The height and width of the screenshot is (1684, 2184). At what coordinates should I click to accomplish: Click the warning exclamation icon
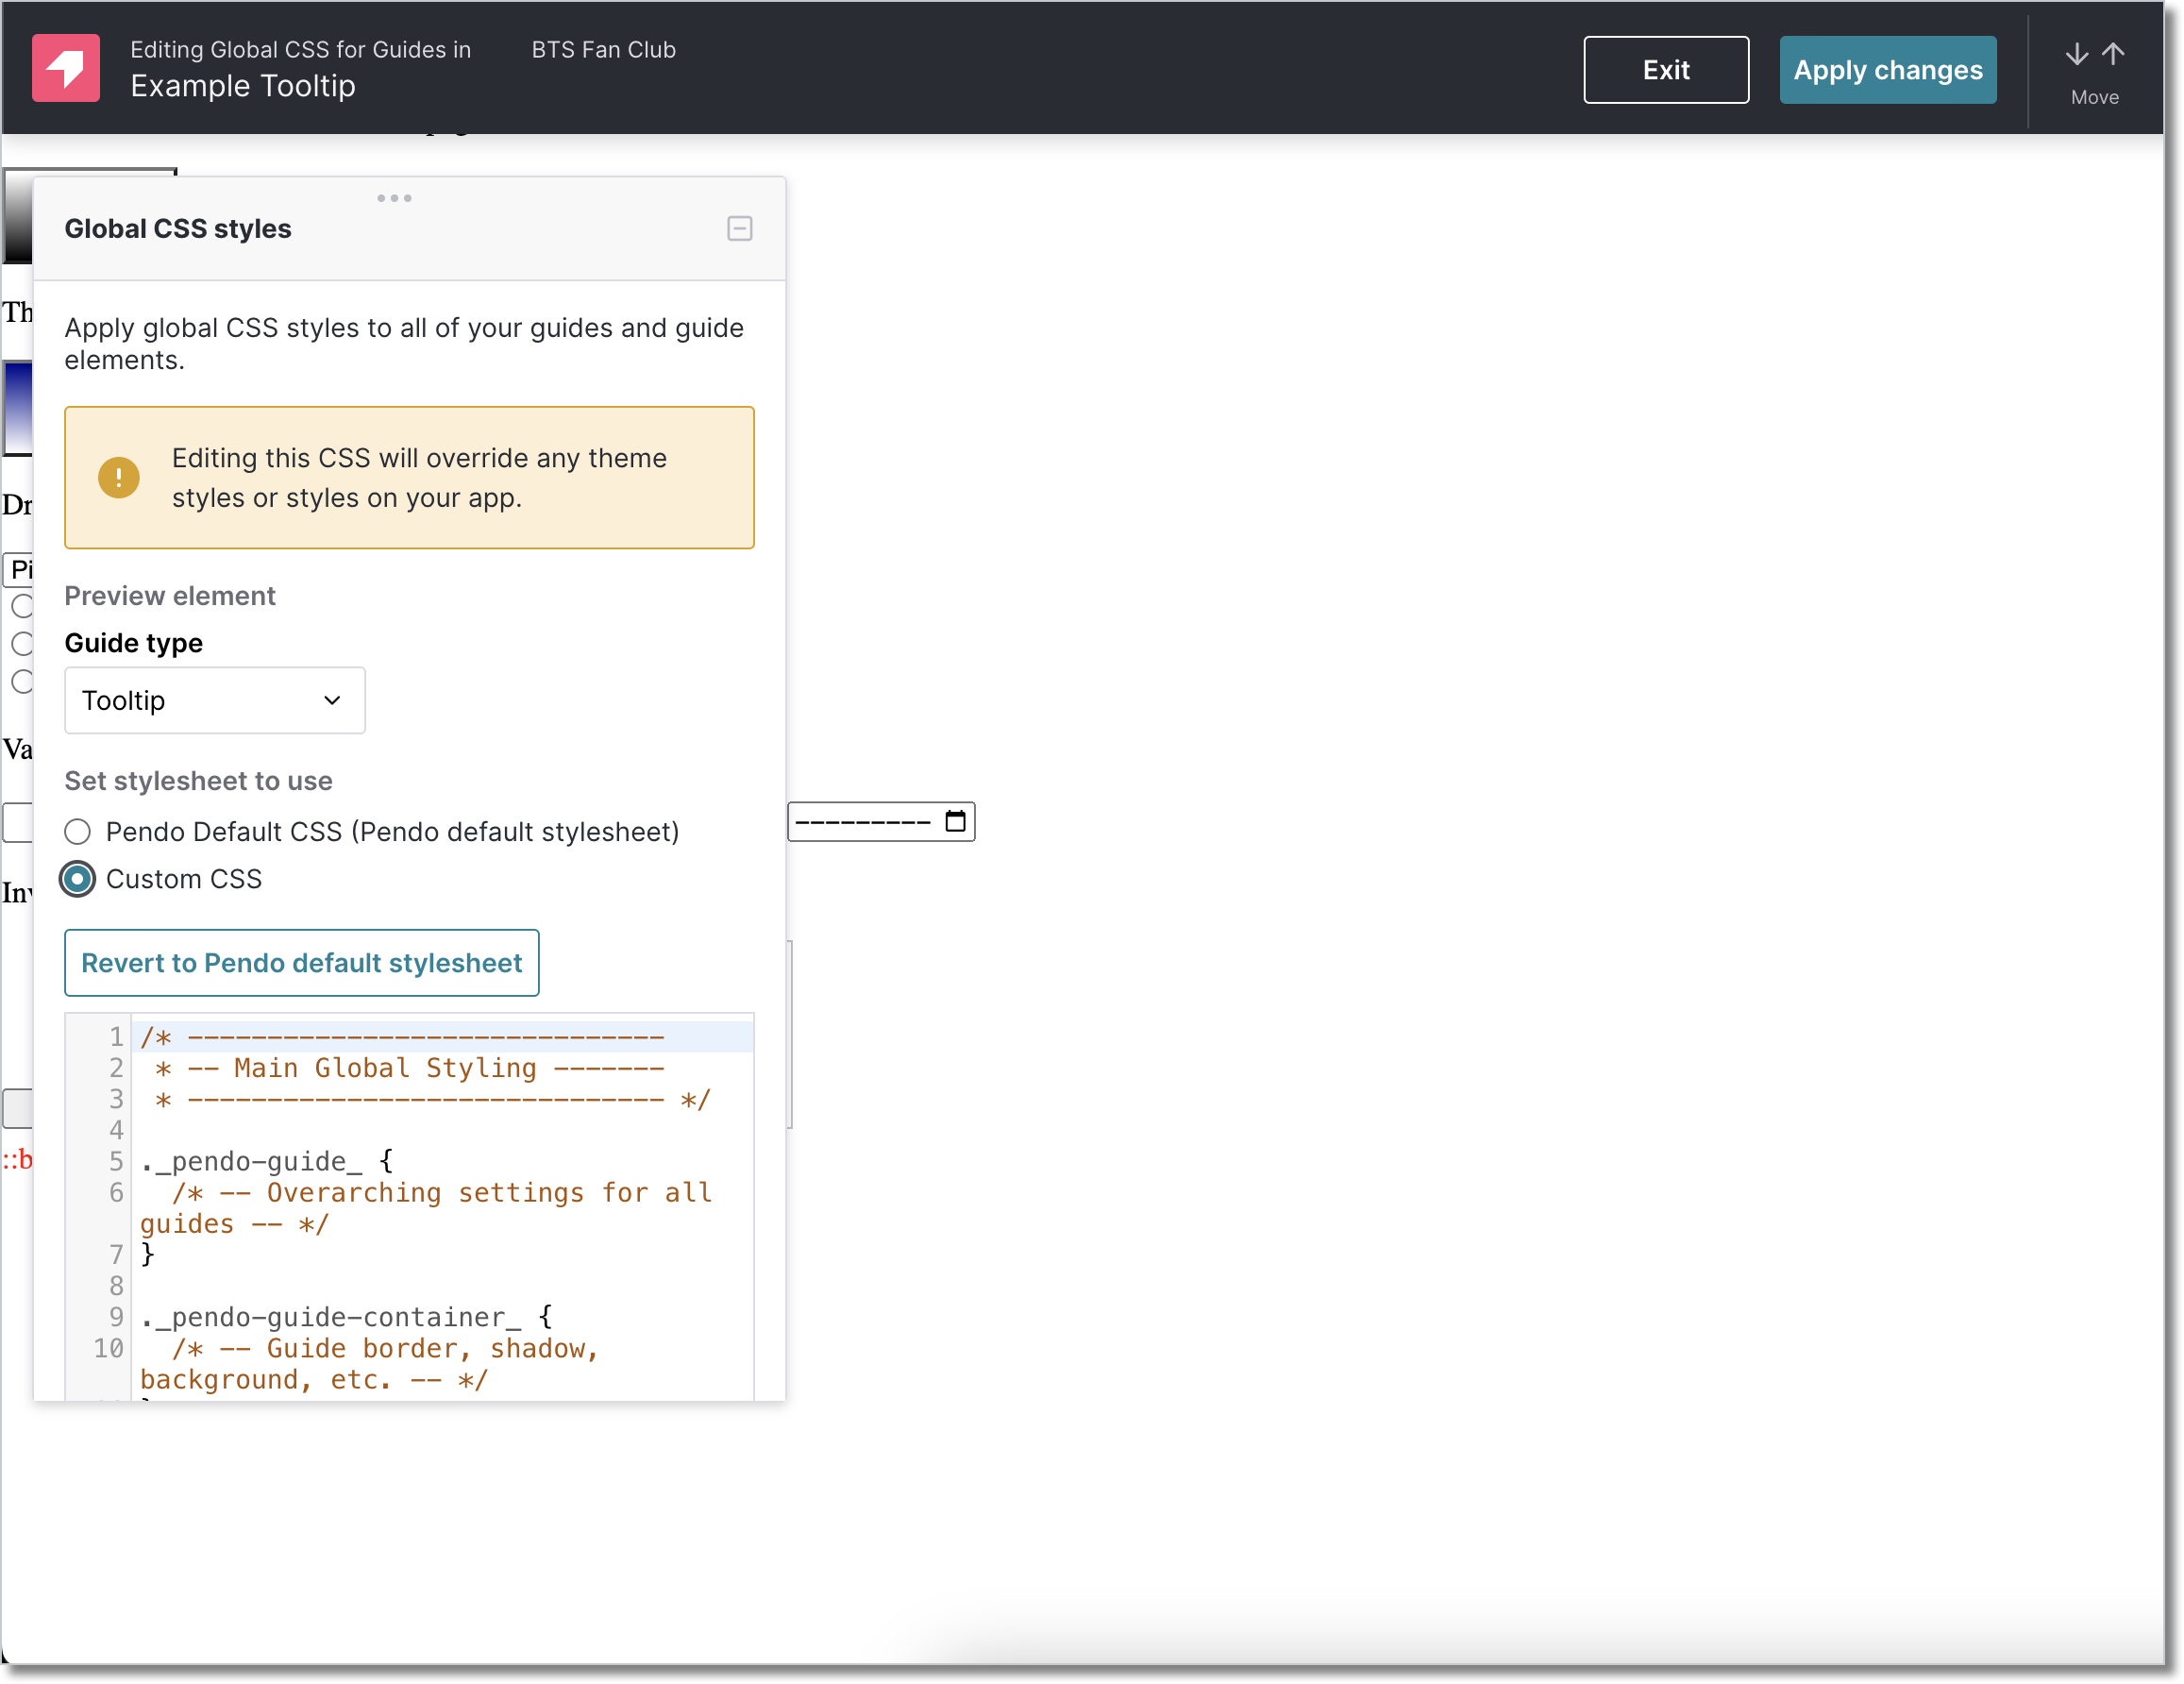119,477
